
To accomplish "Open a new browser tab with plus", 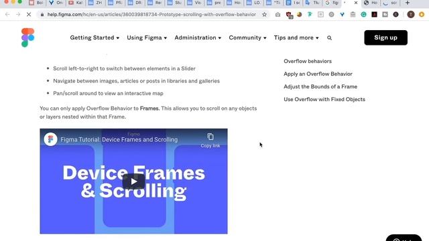I will click(x=408, y=3).
